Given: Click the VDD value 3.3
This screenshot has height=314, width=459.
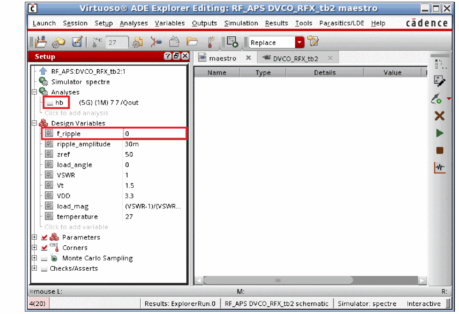Looking at the screenshot, I should 129,196.
